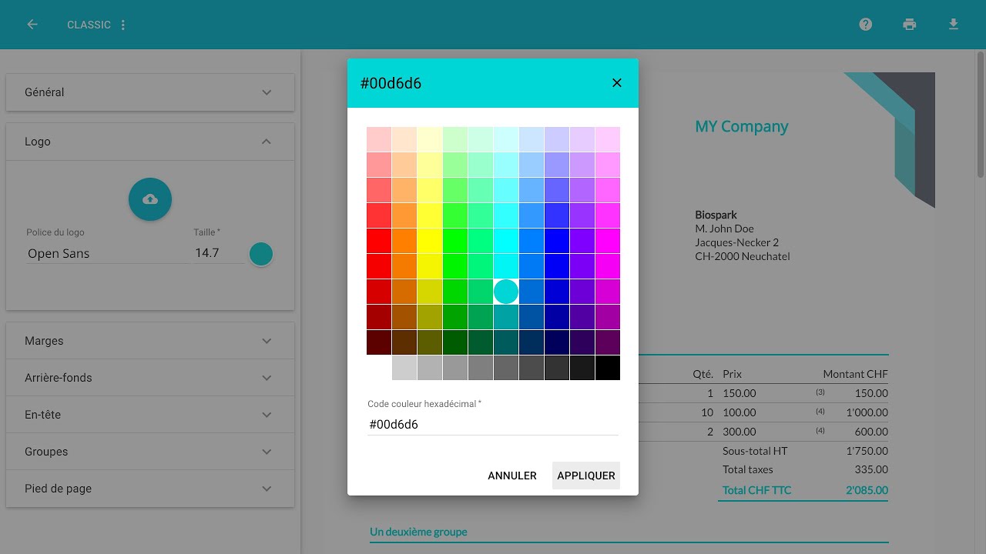Screen dimensions: 986x554
Task: Expand the Arrière-fonds section
Action: click(x=150, y=378)
